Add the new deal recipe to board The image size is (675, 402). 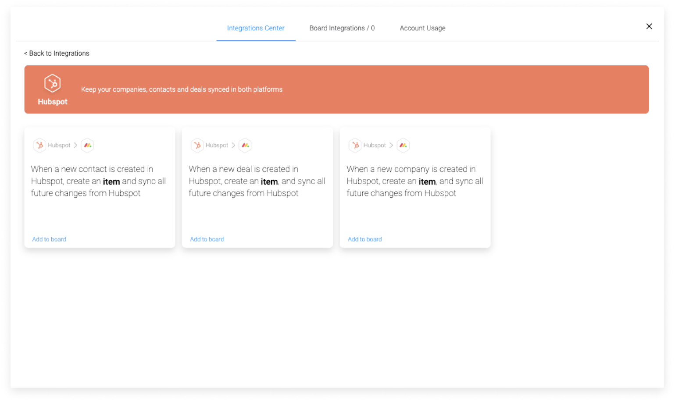coord(207,239)
